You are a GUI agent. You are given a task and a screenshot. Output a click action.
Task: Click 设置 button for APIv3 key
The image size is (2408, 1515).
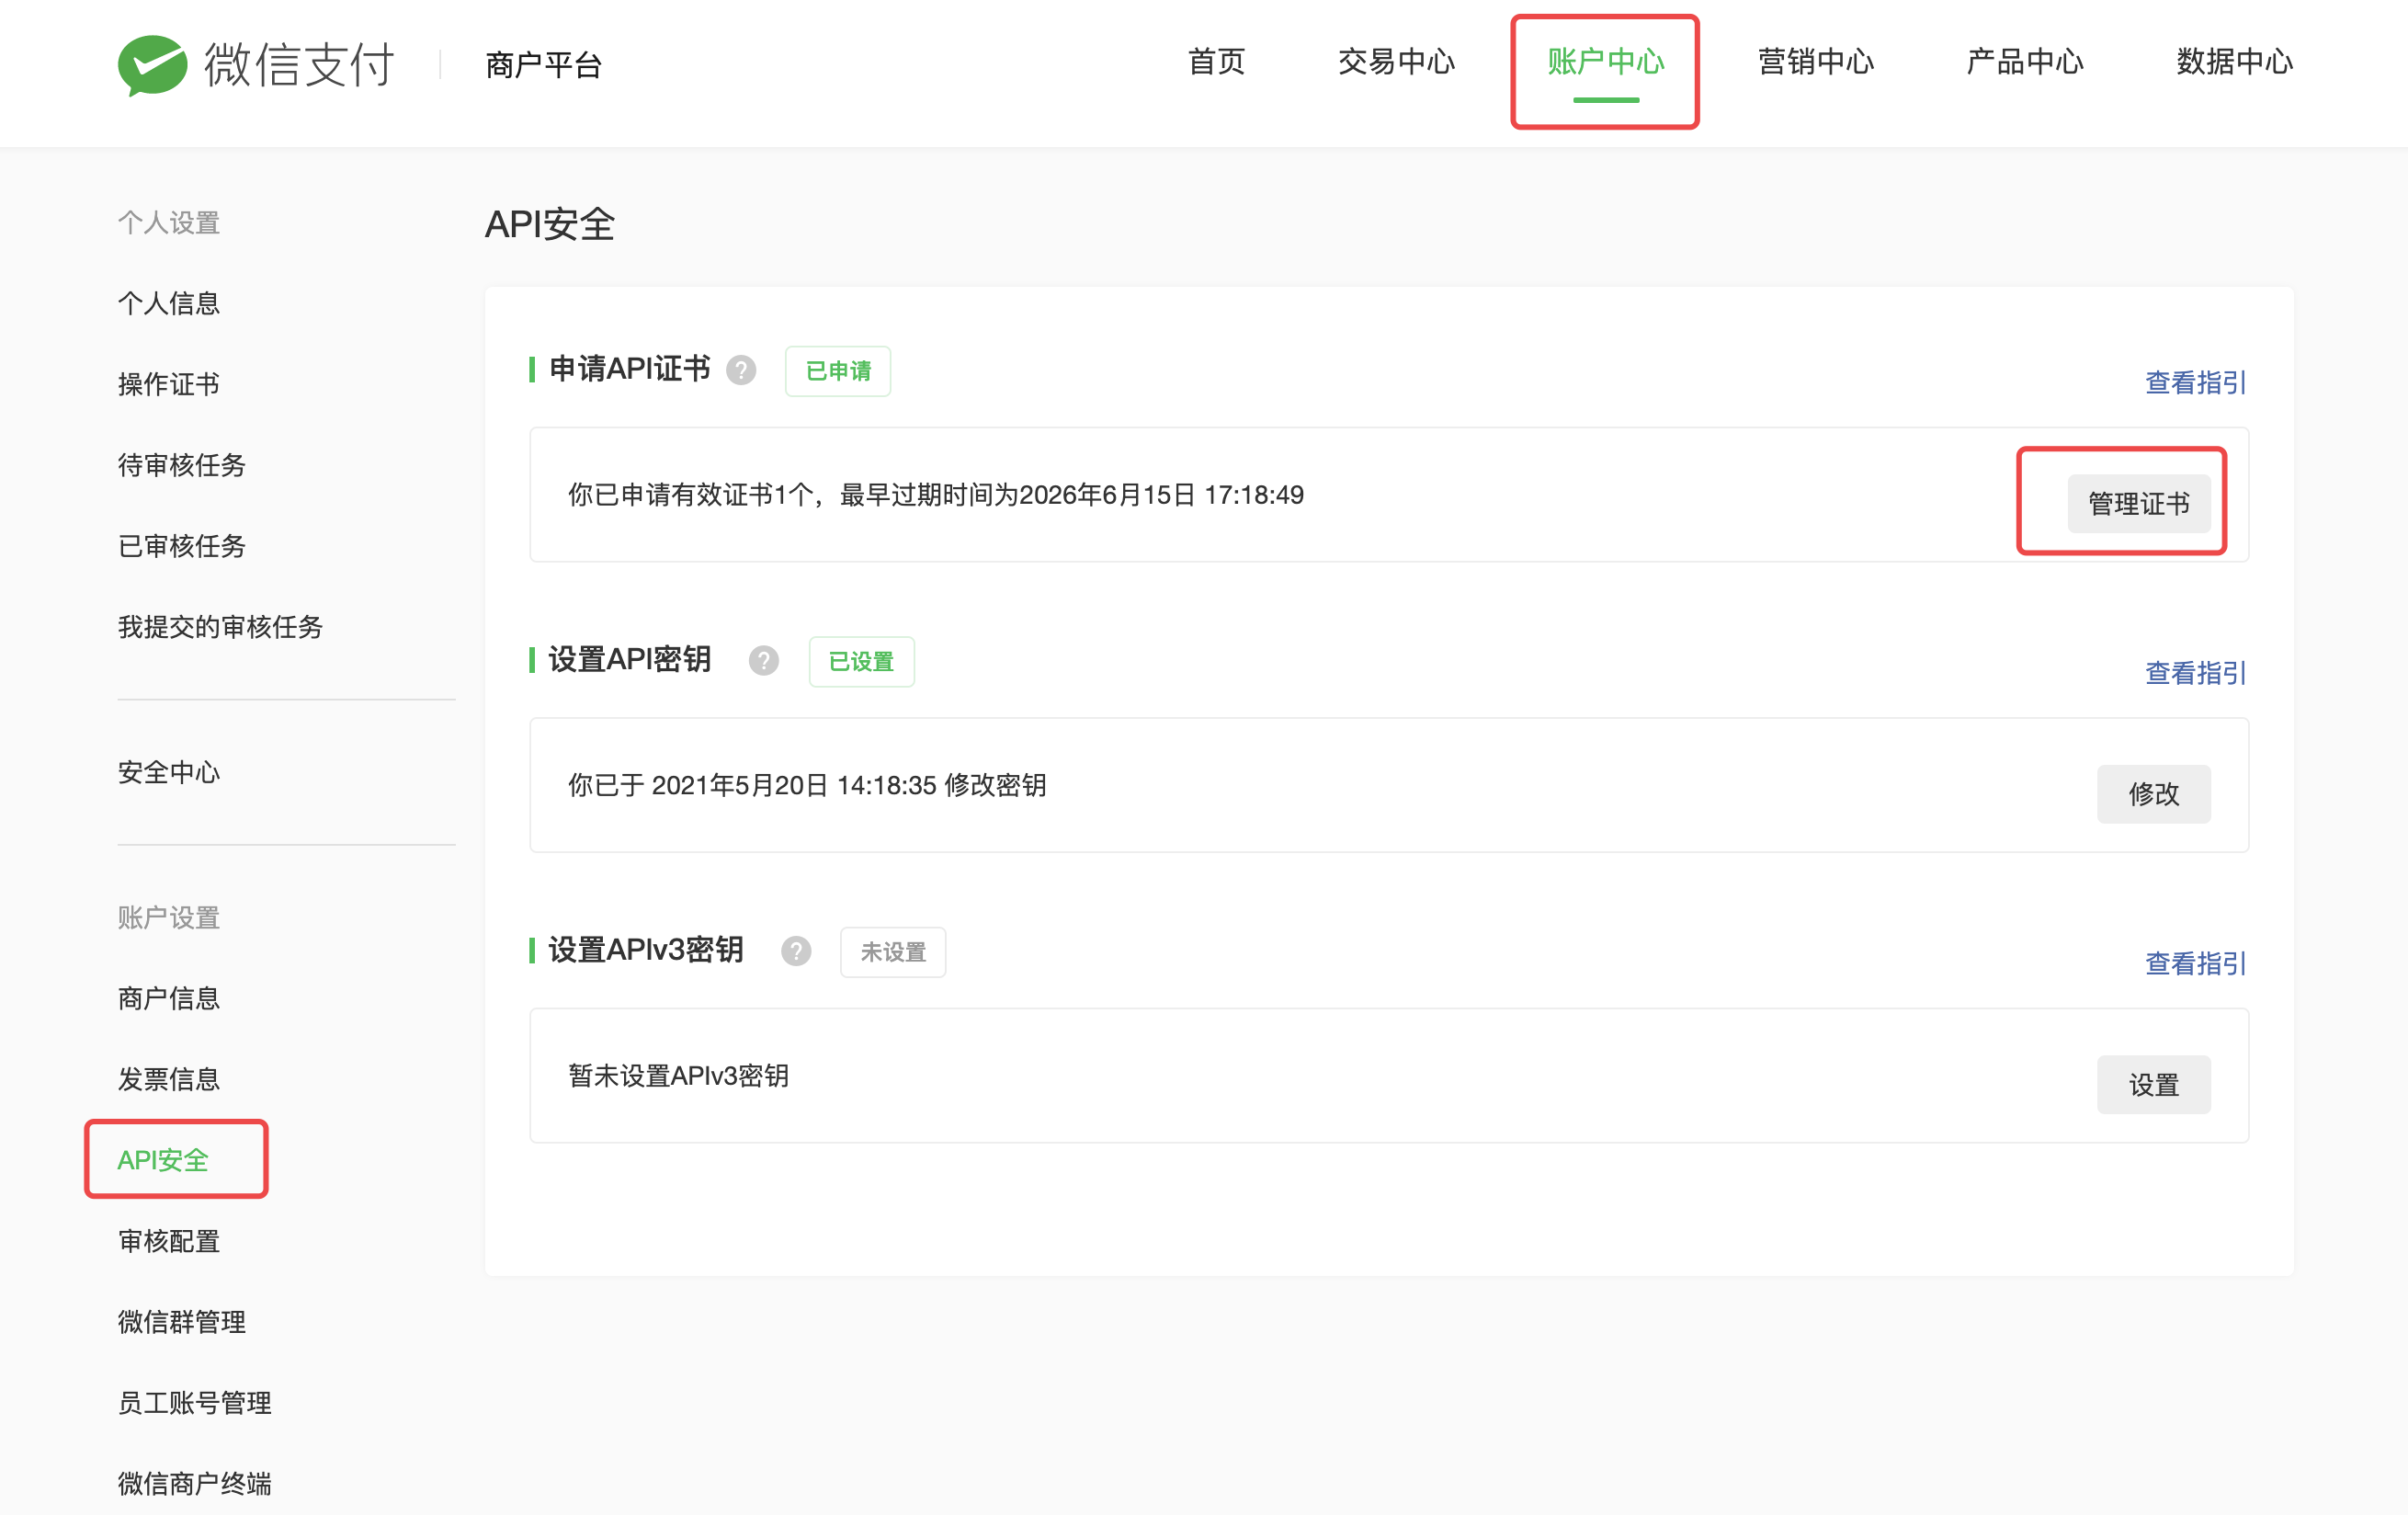click(2153, 1084)
